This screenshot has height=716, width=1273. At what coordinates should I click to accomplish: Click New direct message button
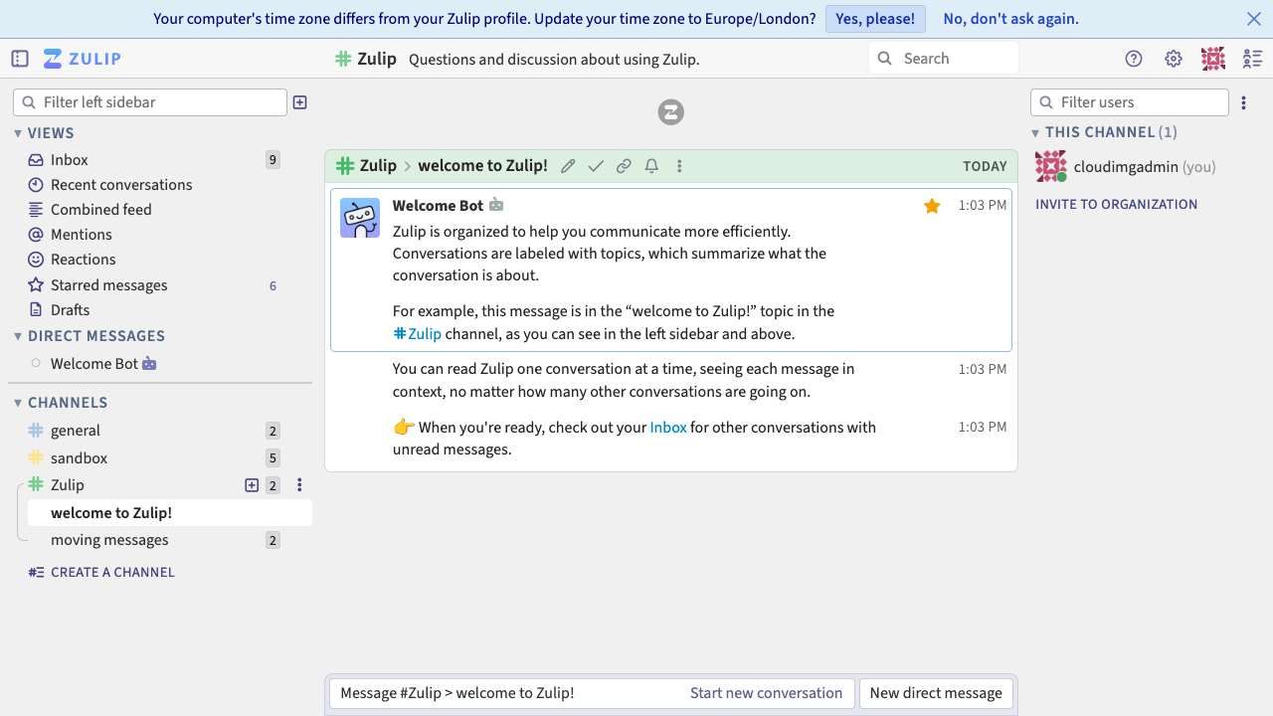936,693
